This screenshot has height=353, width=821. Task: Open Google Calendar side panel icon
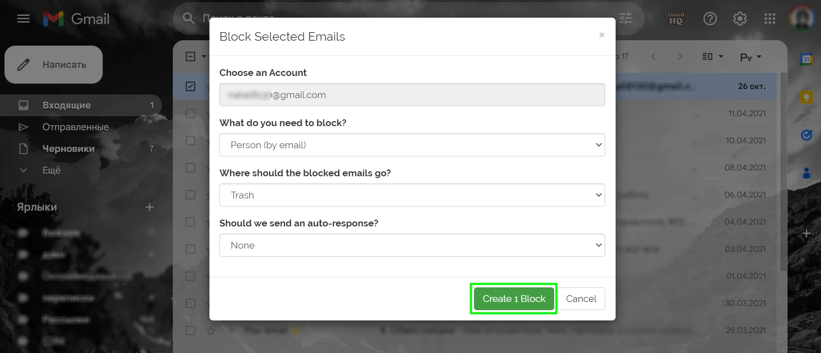806,59
